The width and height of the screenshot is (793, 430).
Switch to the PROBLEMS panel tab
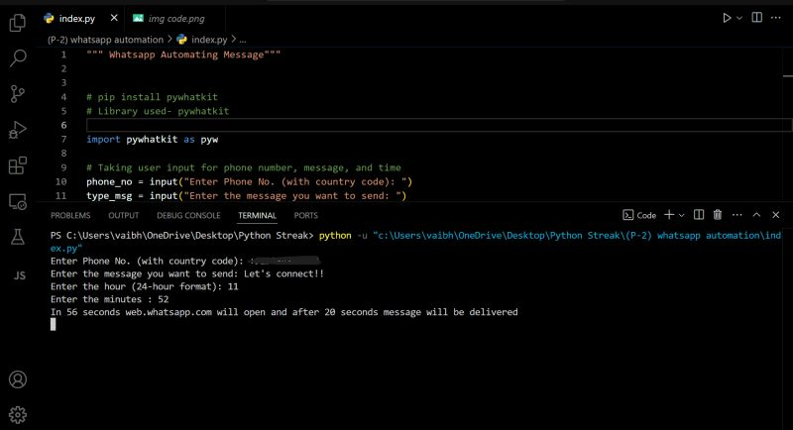pyautogui.click(x=70, y=215)
